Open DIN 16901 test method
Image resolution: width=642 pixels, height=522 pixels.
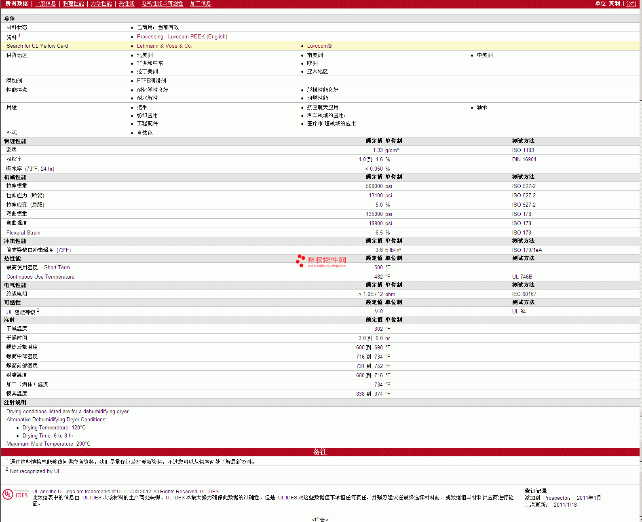[x=524, y=160]
